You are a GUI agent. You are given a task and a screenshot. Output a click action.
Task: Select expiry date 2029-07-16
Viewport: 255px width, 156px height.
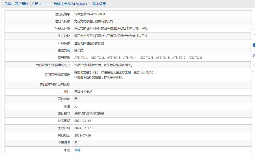(x=83, y=135)
